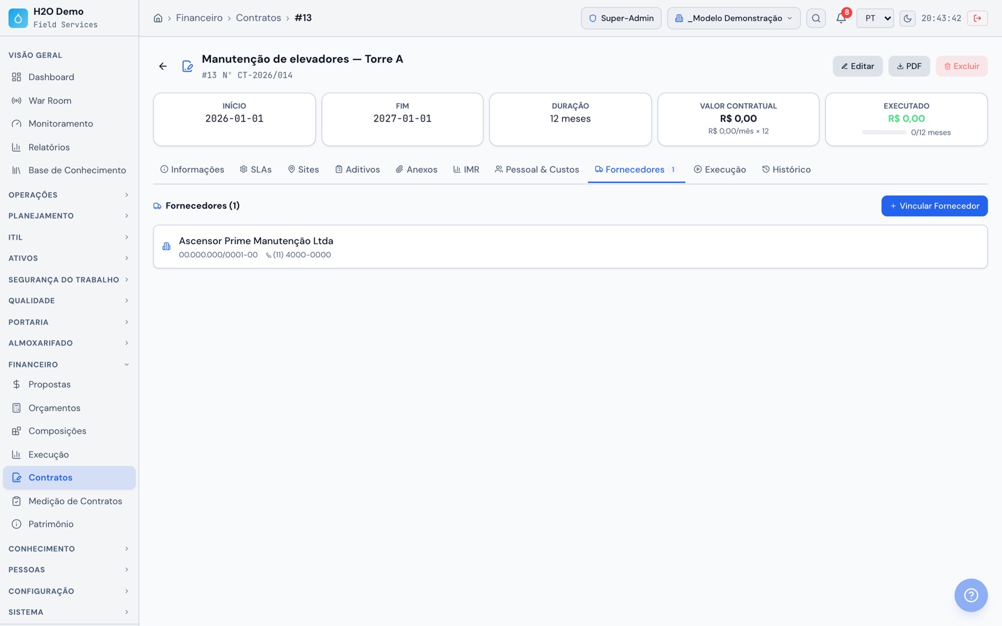1002x626 pixels.
Task: Switch to the Aditivos tab
Action: pyautogui.click(x=358, y=170)
